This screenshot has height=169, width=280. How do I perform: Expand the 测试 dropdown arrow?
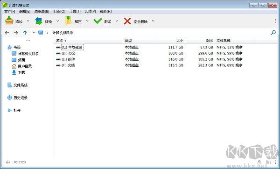point(117,21)
